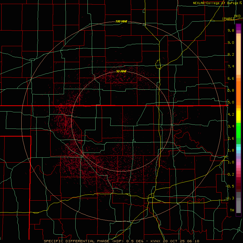
Task: Select the 1.0 value on the color scale
Action: pyautogui.click(x=231, y=162)
